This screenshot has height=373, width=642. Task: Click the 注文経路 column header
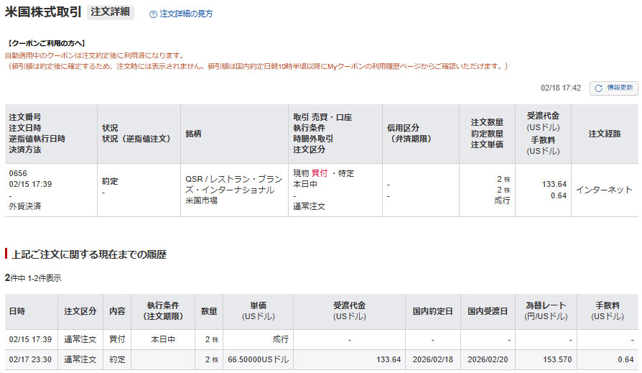point(604,134)
